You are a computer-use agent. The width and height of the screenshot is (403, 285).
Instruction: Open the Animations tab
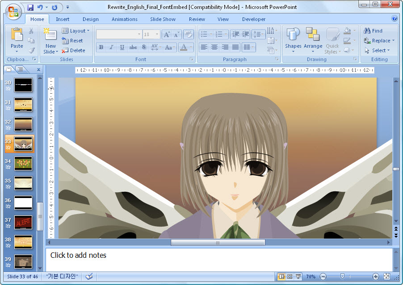(124, 19)
